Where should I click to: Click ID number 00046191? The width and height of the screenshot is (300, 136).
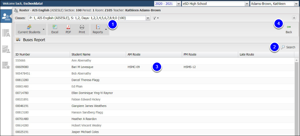(22, 106)
